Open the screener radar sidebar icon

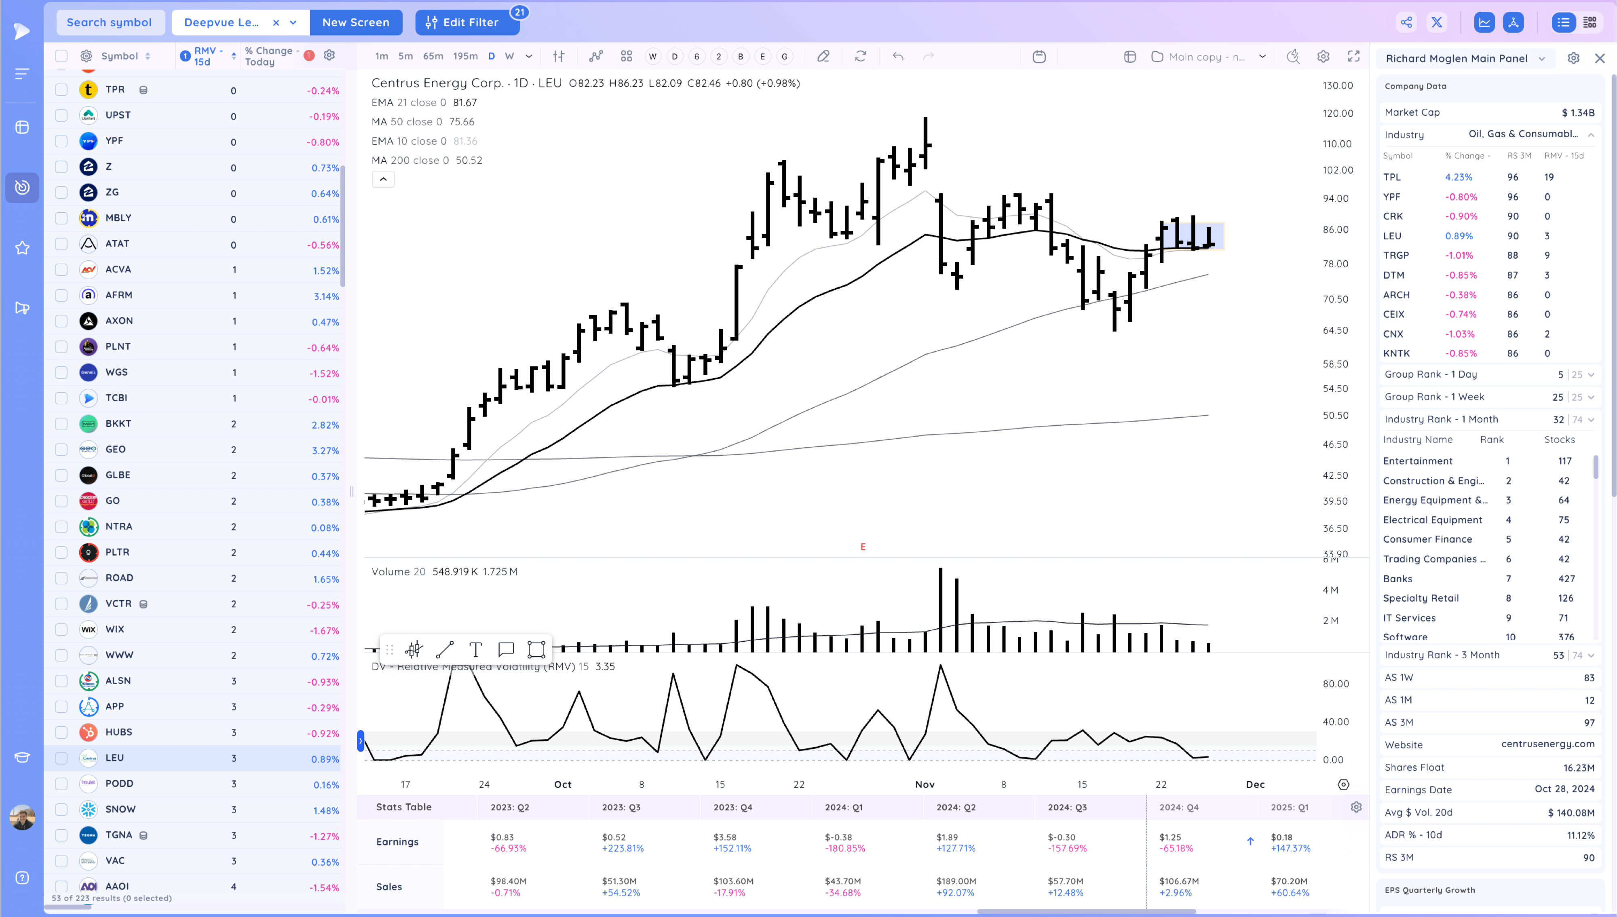click(22, 187)
